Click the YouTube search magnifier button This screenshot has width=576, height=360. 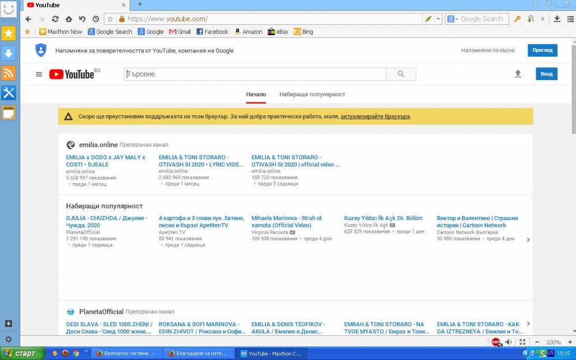[401, 74]
